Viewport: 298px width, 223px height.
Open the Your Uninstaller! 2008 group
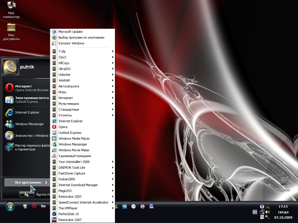click(82, 162)
